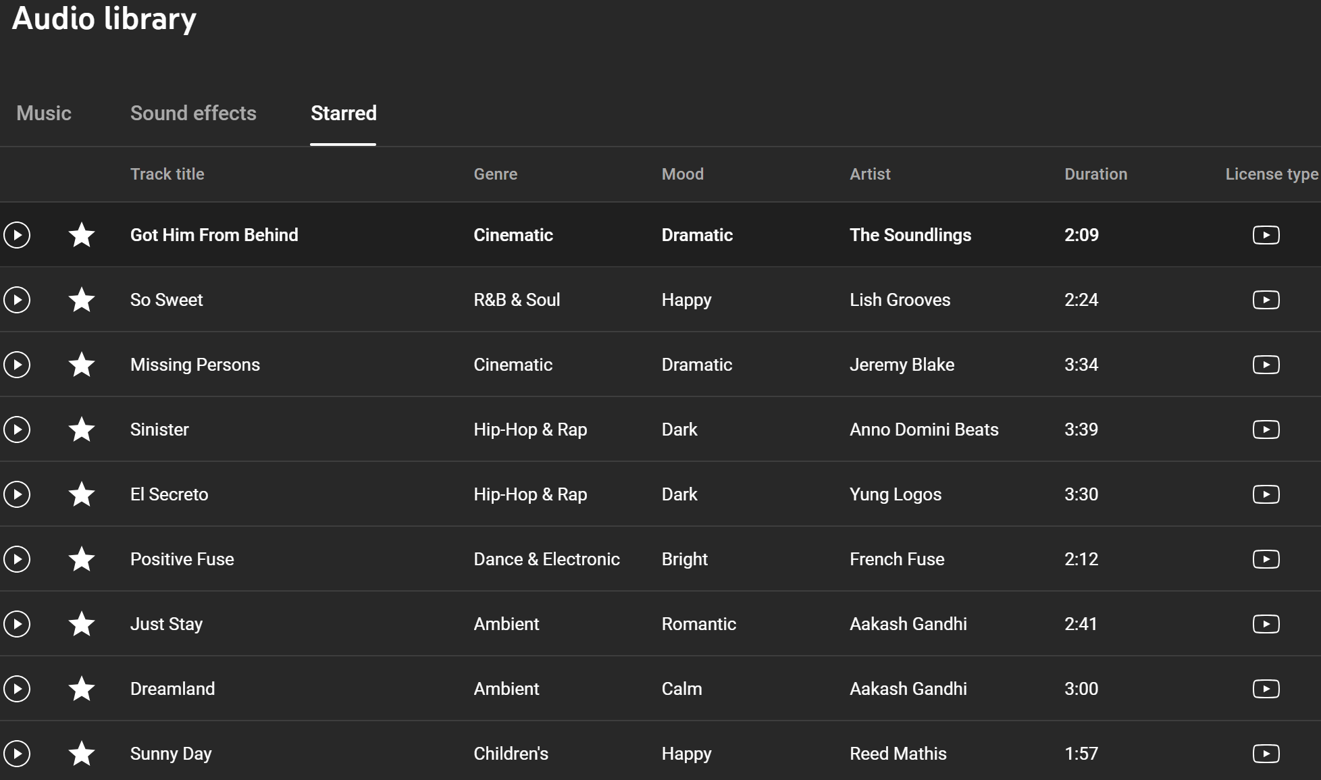The width and height of the screenshot is (1321, 780).
Task: Unstar the So Sweet track
Action: [82, 299]
